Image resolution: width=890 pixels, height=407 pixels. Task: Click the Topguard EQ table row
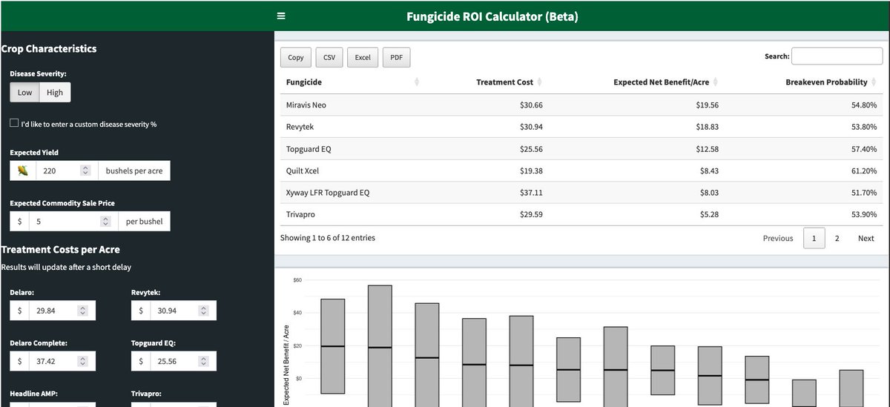click(x=581, y=149)
